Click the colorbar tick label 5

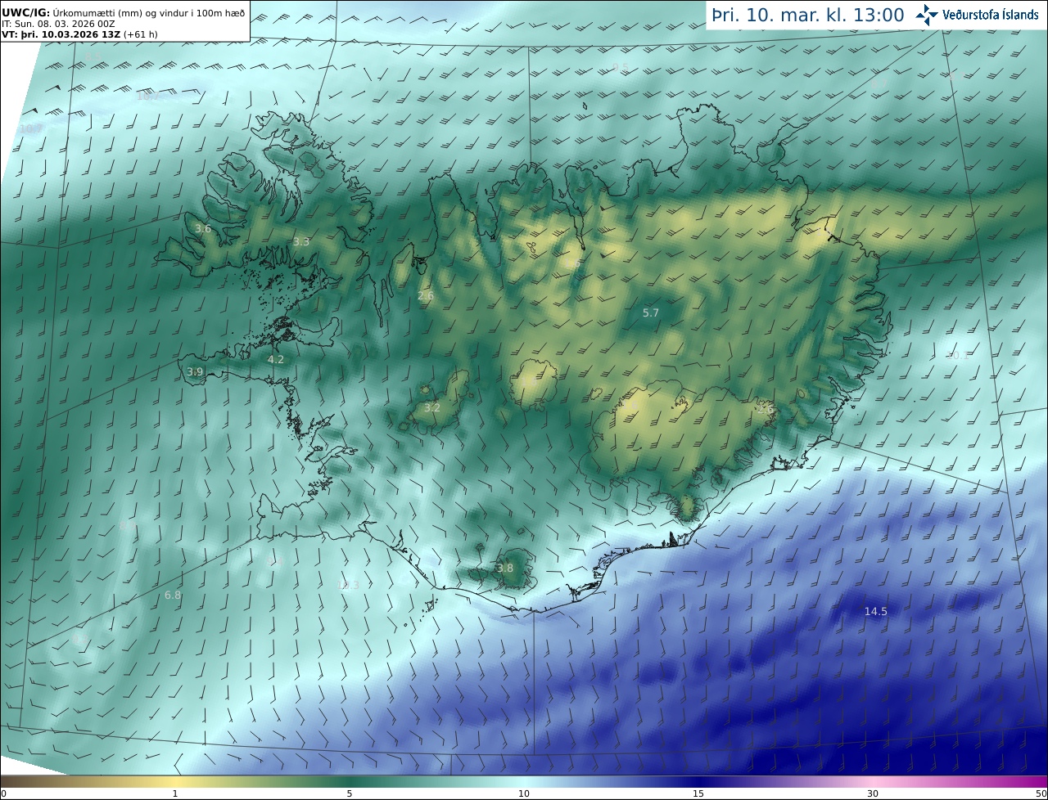pyautogui.click(x=350, y=793)
